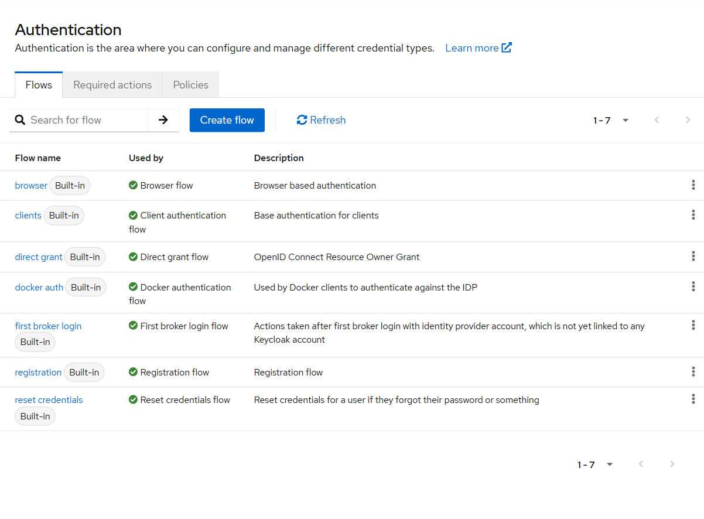This screenshot has width=704, height=519.
Task: Refresh the flows list
Action: [321, 120]
